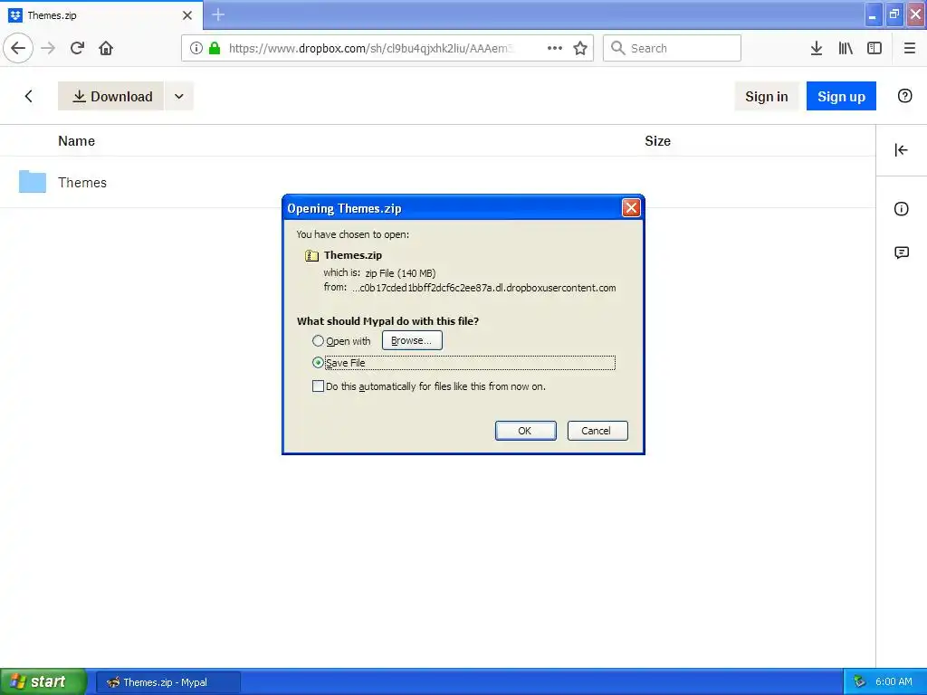
Task: Click the Themes.zip file icon in dialog
Action: coord(311,255)
